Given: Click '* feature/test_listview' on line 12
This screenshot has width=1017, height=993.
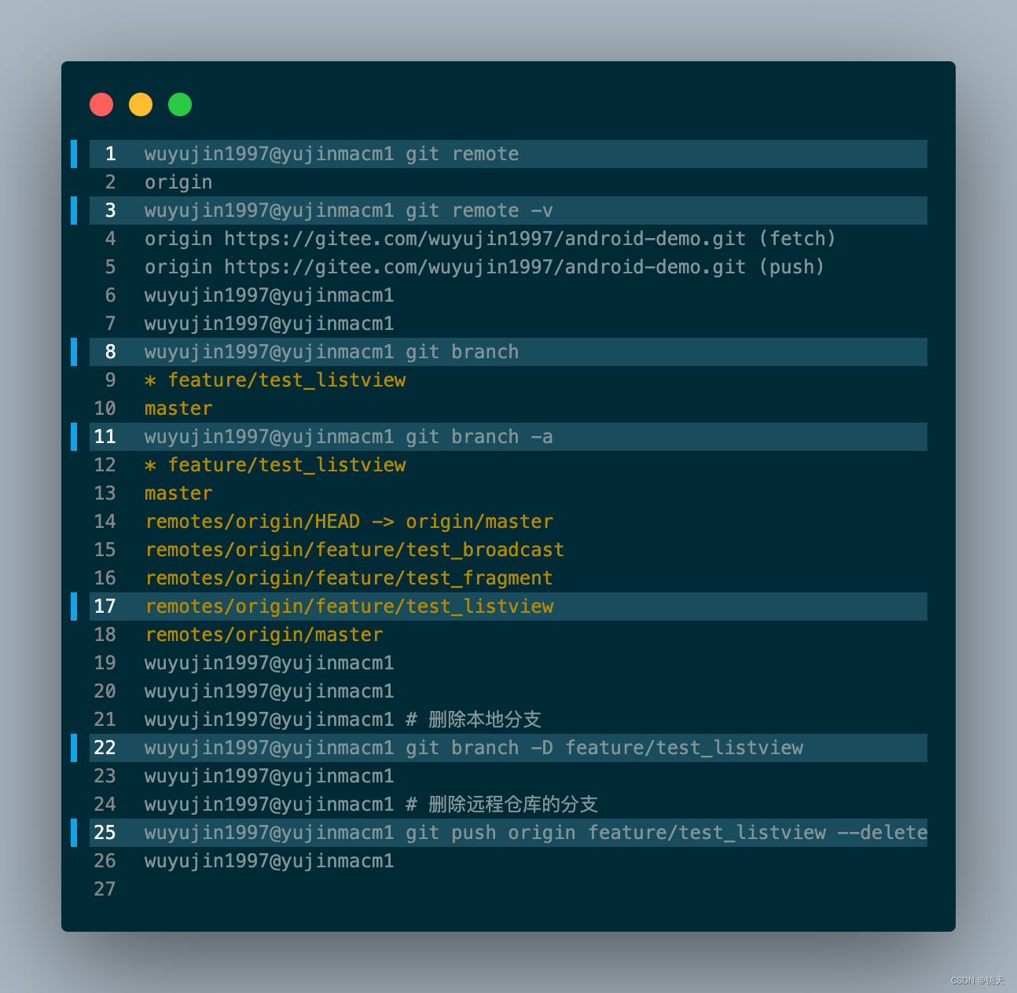Looking at the screenshot, I should click(275, 465).
